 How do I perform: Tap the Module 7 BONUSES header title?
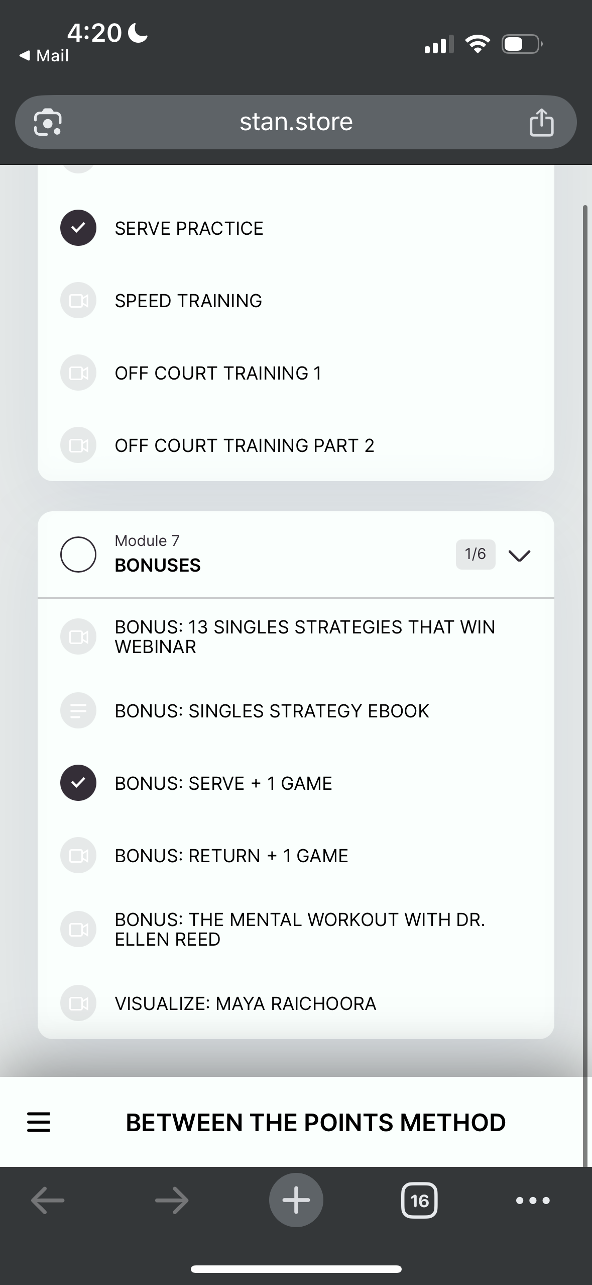pyautogui.click(x=158, y=565)
